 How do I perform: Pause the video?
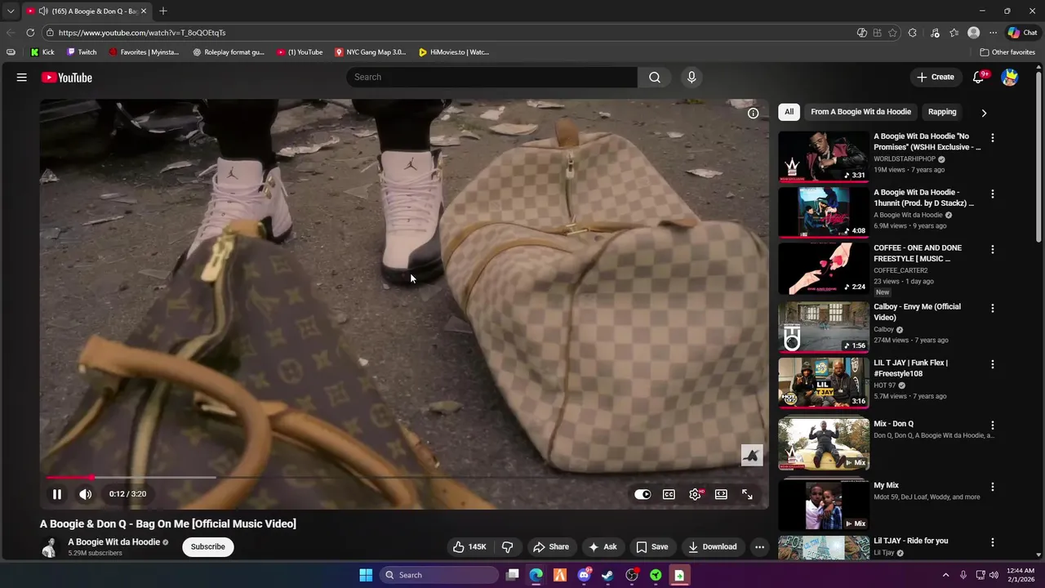57,494
